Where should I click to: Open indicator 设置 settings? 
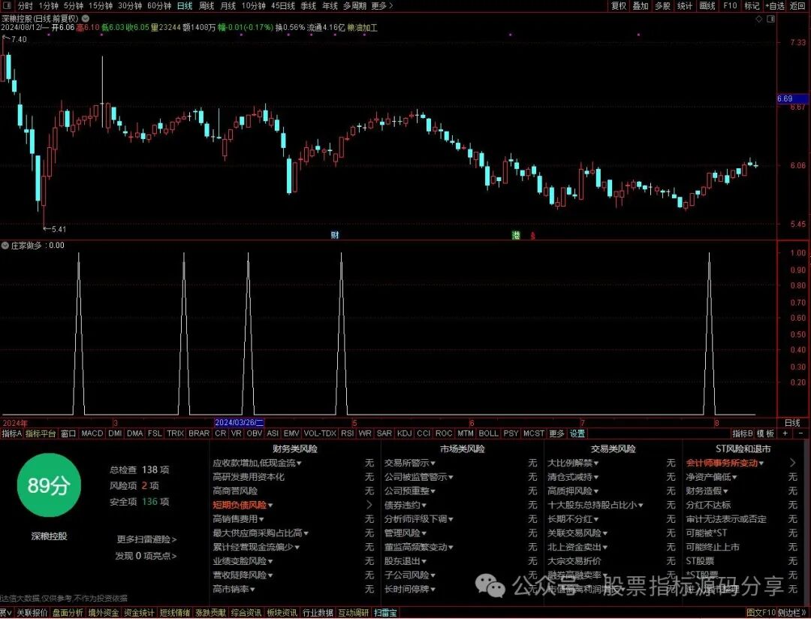click(x=577, y=433)
